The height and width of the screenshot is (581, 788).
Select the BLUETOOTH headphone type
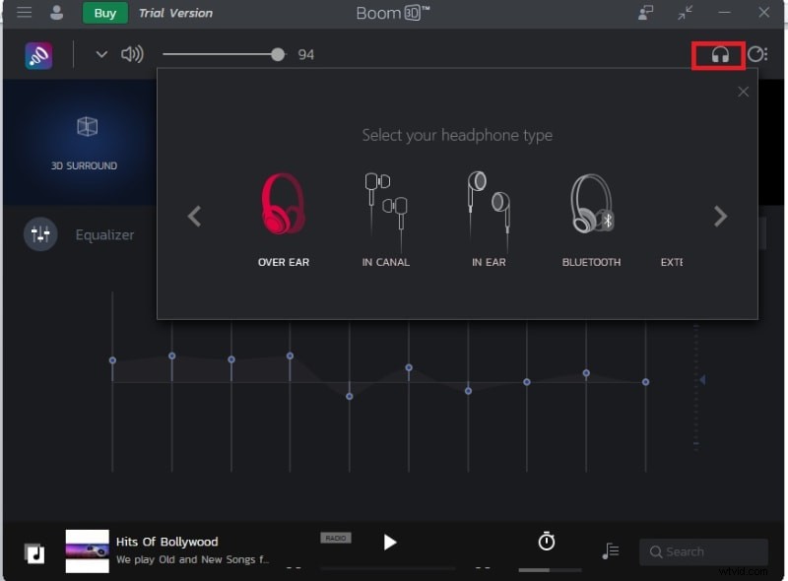click(x=590, y=212)
